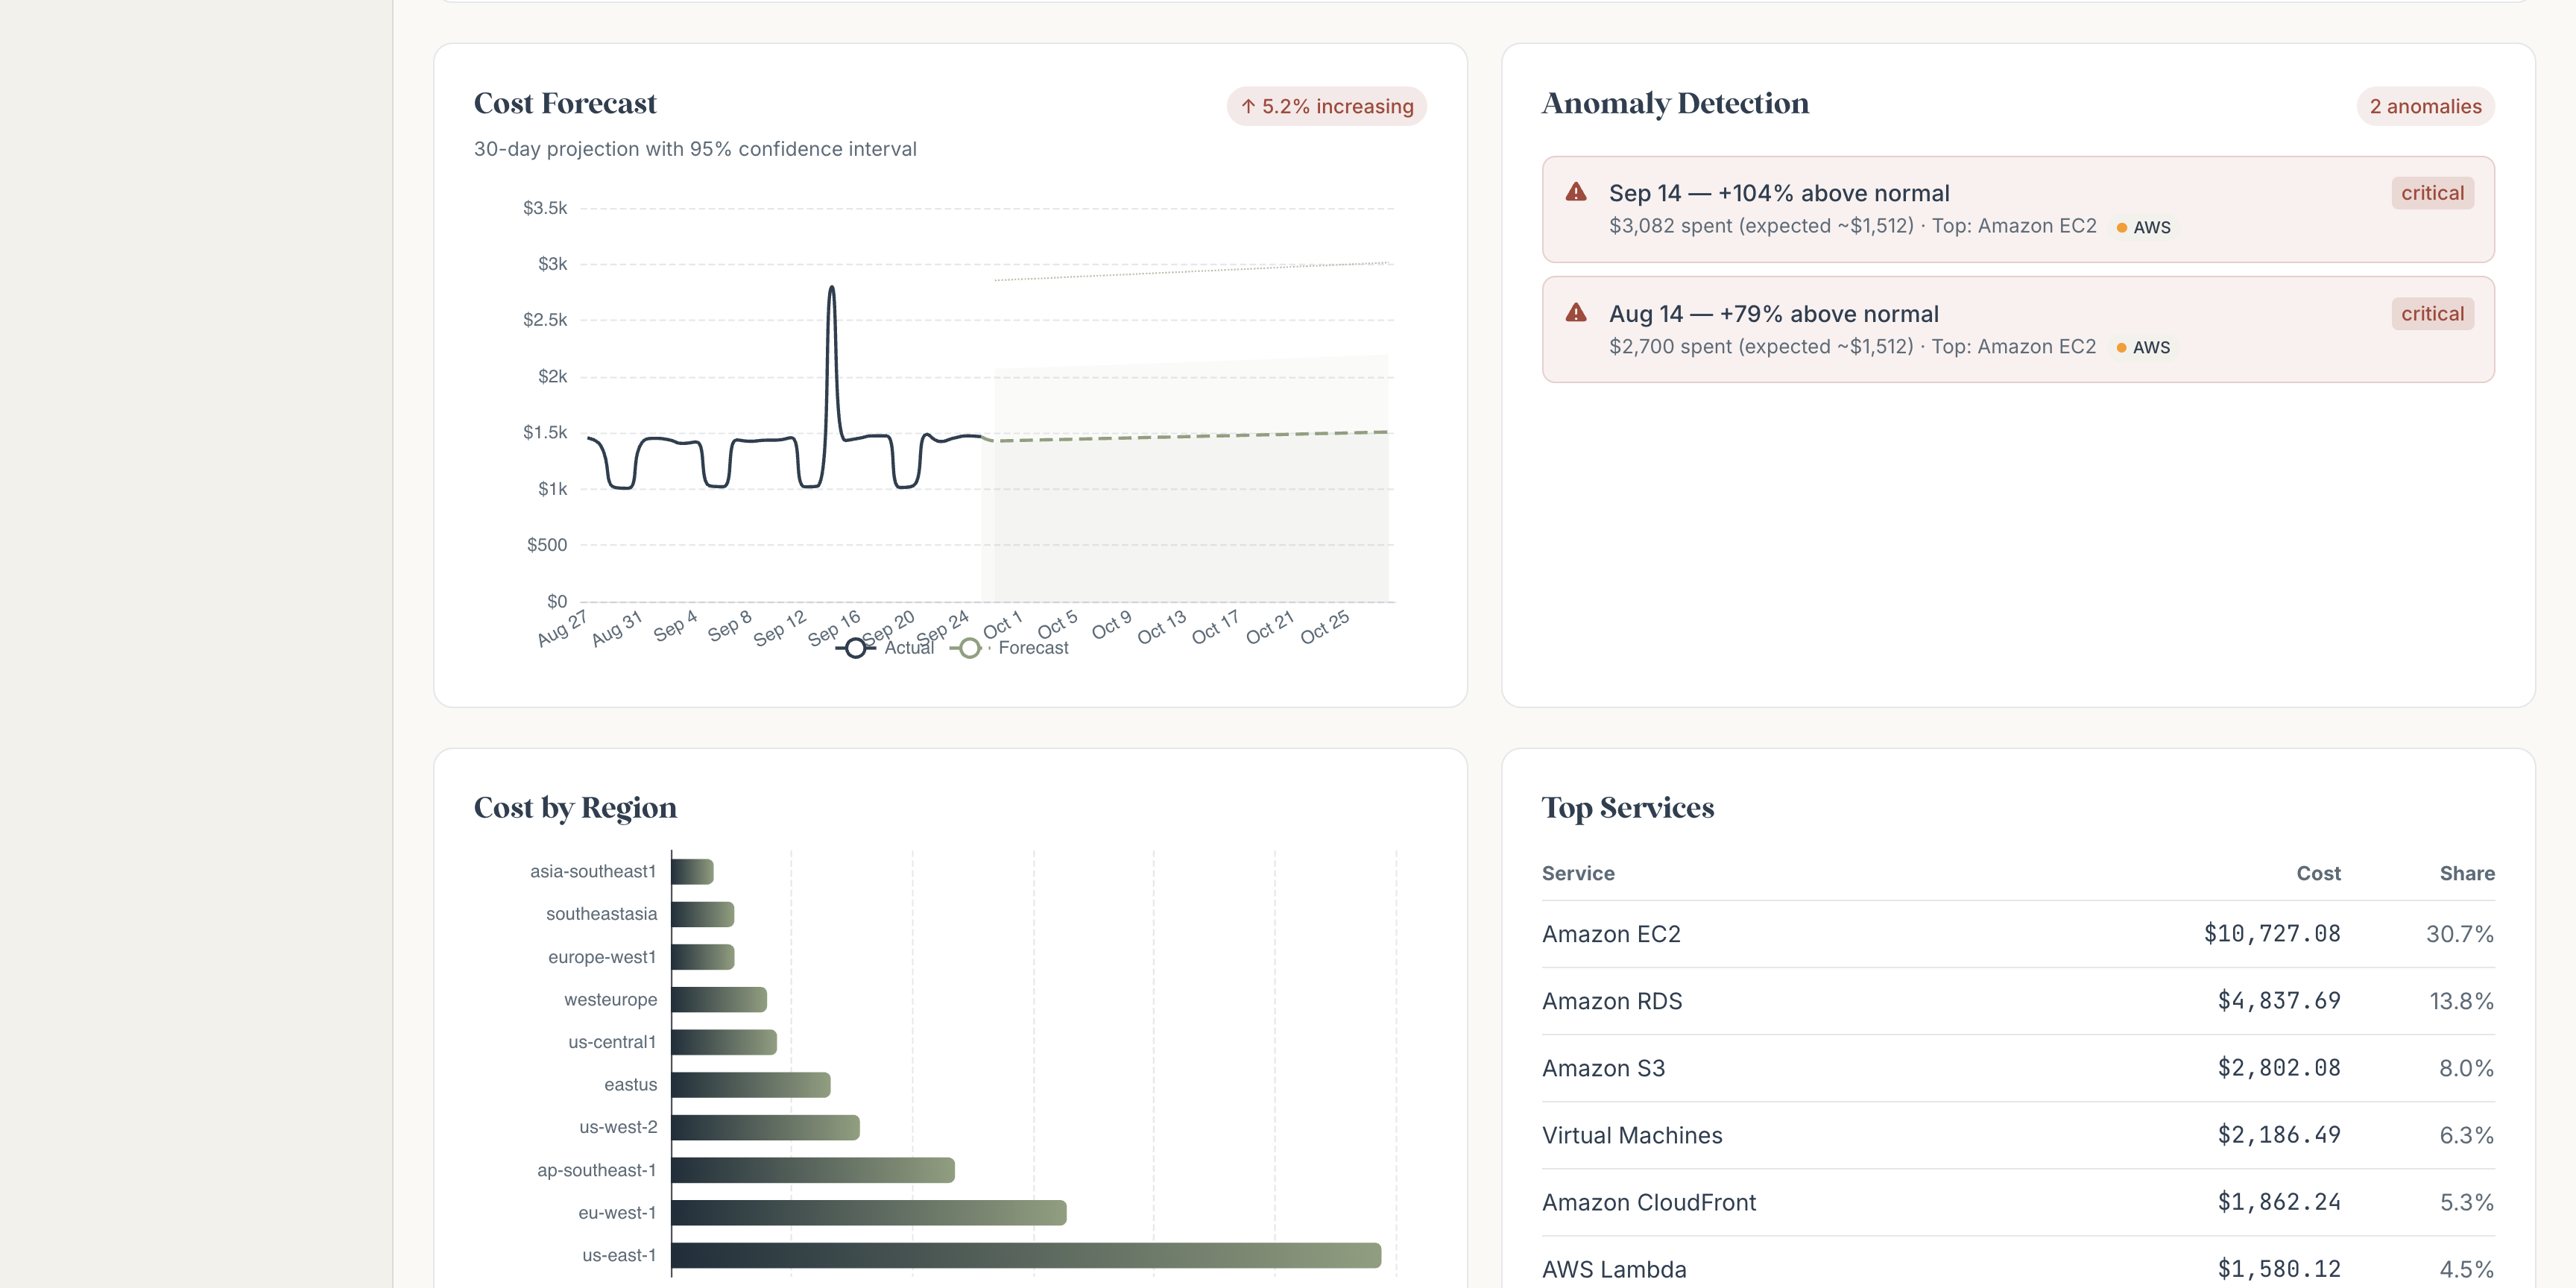Click the Top Services heading
2576x1288 pixels.
pos(1628,808)
